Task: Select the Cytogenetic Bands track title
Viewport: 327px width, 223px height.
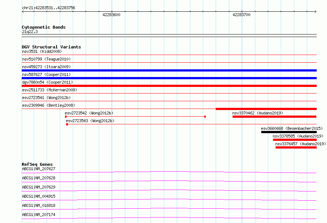Action: (x=44, y=27)
